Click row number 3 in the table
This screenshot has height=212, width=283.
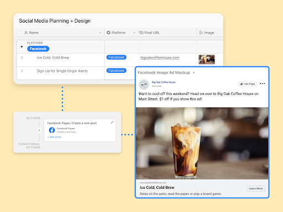(x=22, y=71)
